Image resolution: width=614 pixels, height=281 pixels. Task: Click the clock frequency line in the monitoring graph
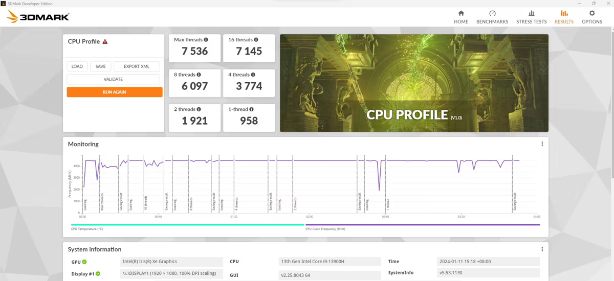327,160
